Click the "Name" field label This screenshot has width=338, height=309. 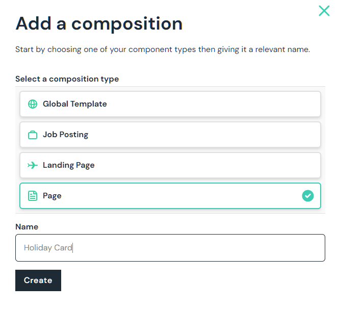[x=27, y=226]
